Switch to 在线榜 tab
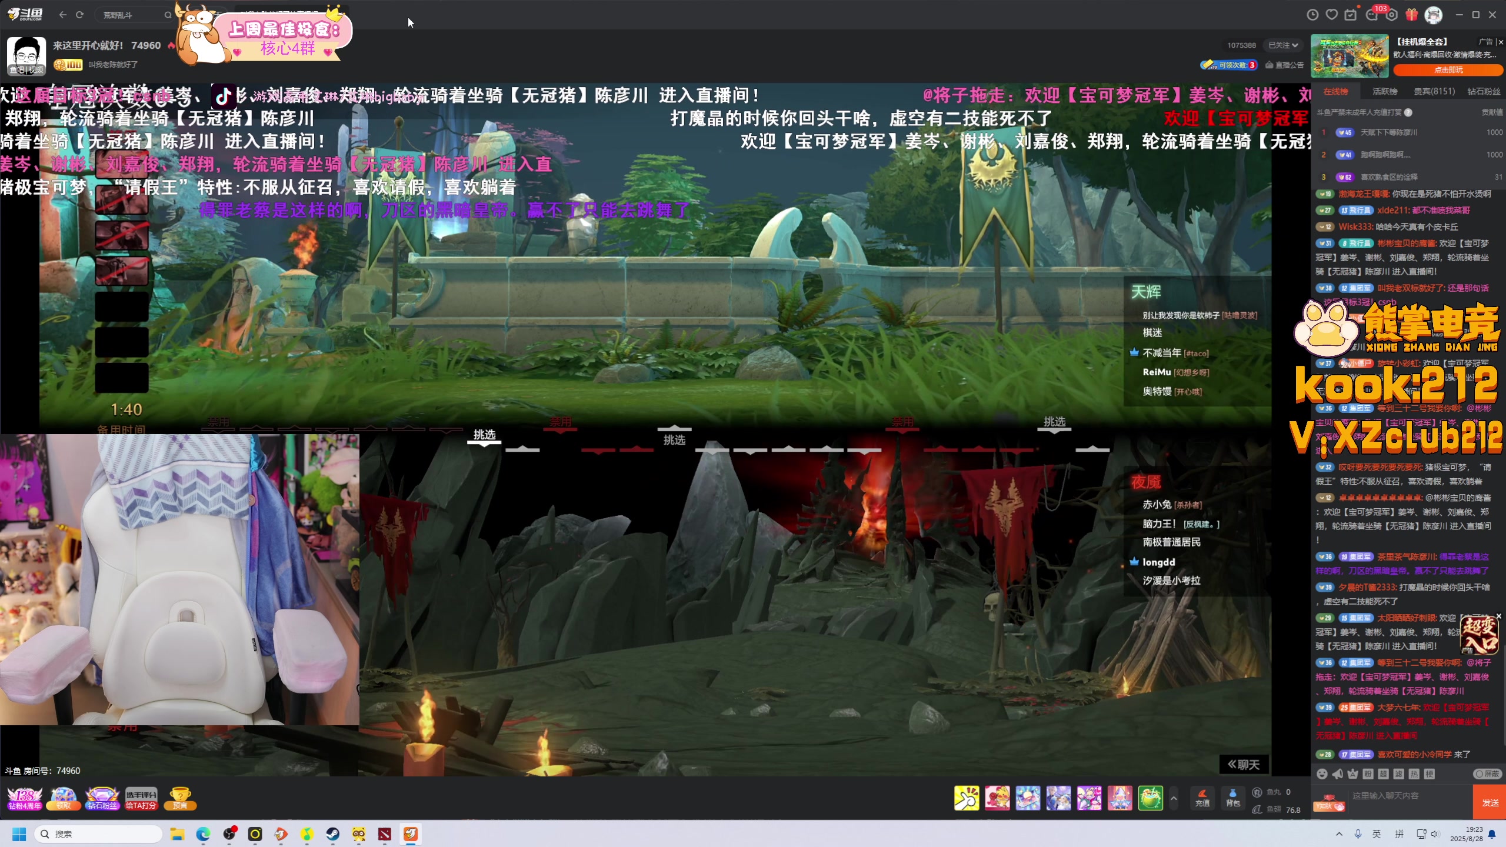The image size is (1506, 847). click(x=1335, y=91)
